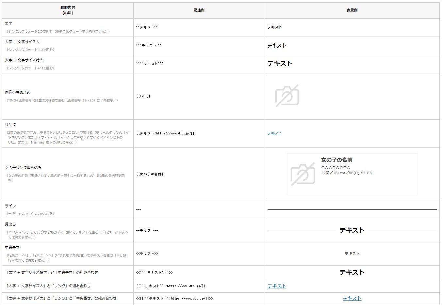Open the large テキスト link in 「太字 + 文字サイズ大」と「リンク」 row
The image size is (443, 307).
pyautogui.click(x=277, y=286)
